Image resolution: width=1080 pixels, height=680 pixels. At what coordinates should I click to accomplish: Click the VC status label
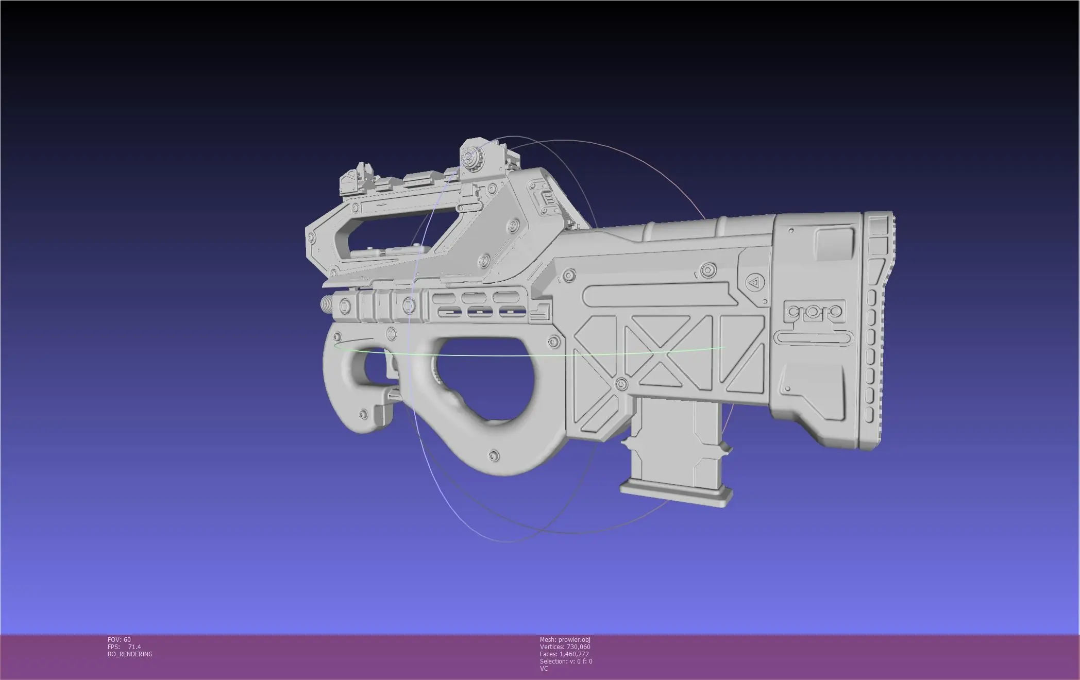pyautogui.click(x=544, y=668)
